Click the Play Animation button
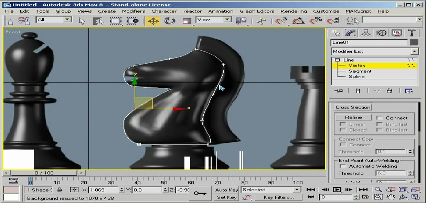 [337, 190]
